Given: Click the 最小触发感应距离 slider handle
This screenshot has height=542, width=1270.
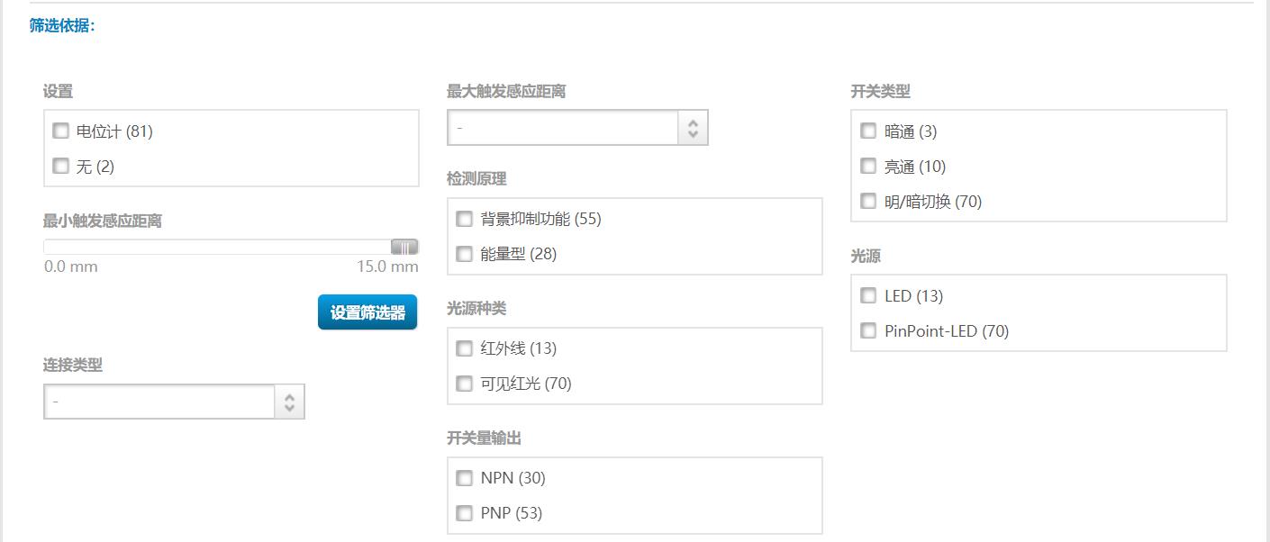Looking at the screenshot, I should pyautogui.click(x=404, y=248).
